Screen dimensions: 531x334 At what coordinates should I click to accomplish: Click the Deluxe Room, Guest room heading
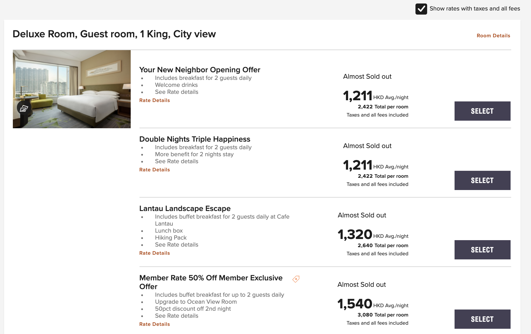[114, 34]
